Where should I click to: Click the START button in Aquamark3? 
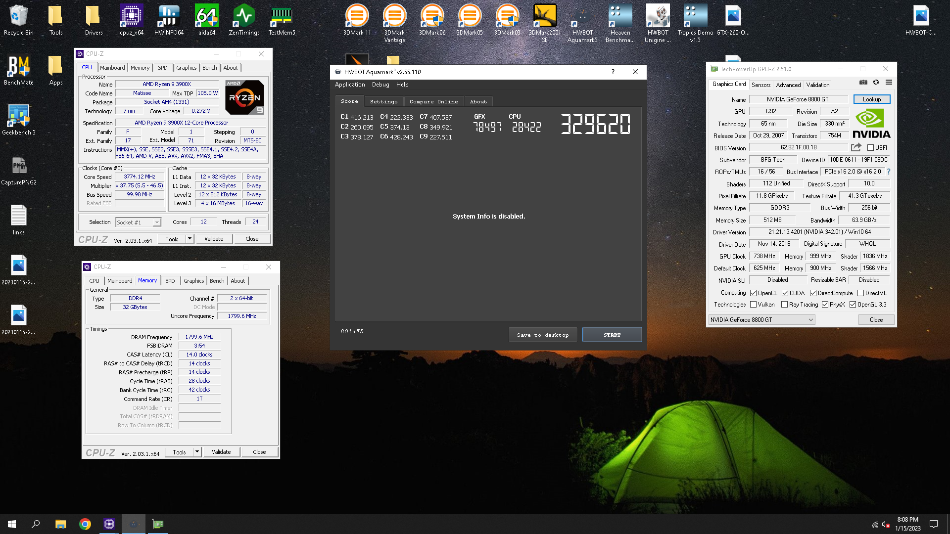click(x=612, y=335)
